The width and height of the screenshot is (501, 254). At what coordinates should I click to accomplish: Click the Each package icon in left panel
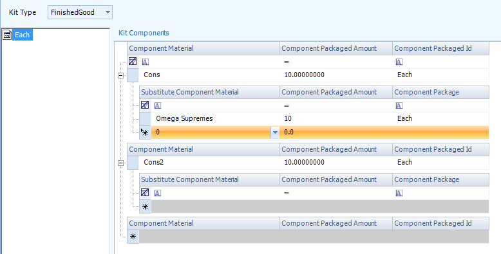7,35
